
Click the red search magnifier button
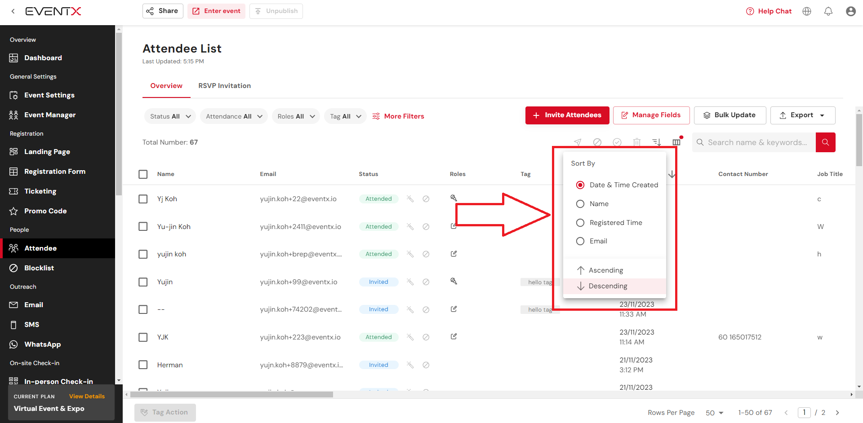825,142
